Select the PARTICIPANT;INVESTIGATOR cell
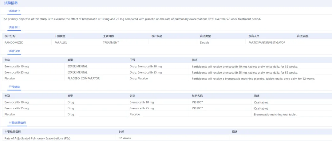 pyautogui.click(x=267, y=42)
